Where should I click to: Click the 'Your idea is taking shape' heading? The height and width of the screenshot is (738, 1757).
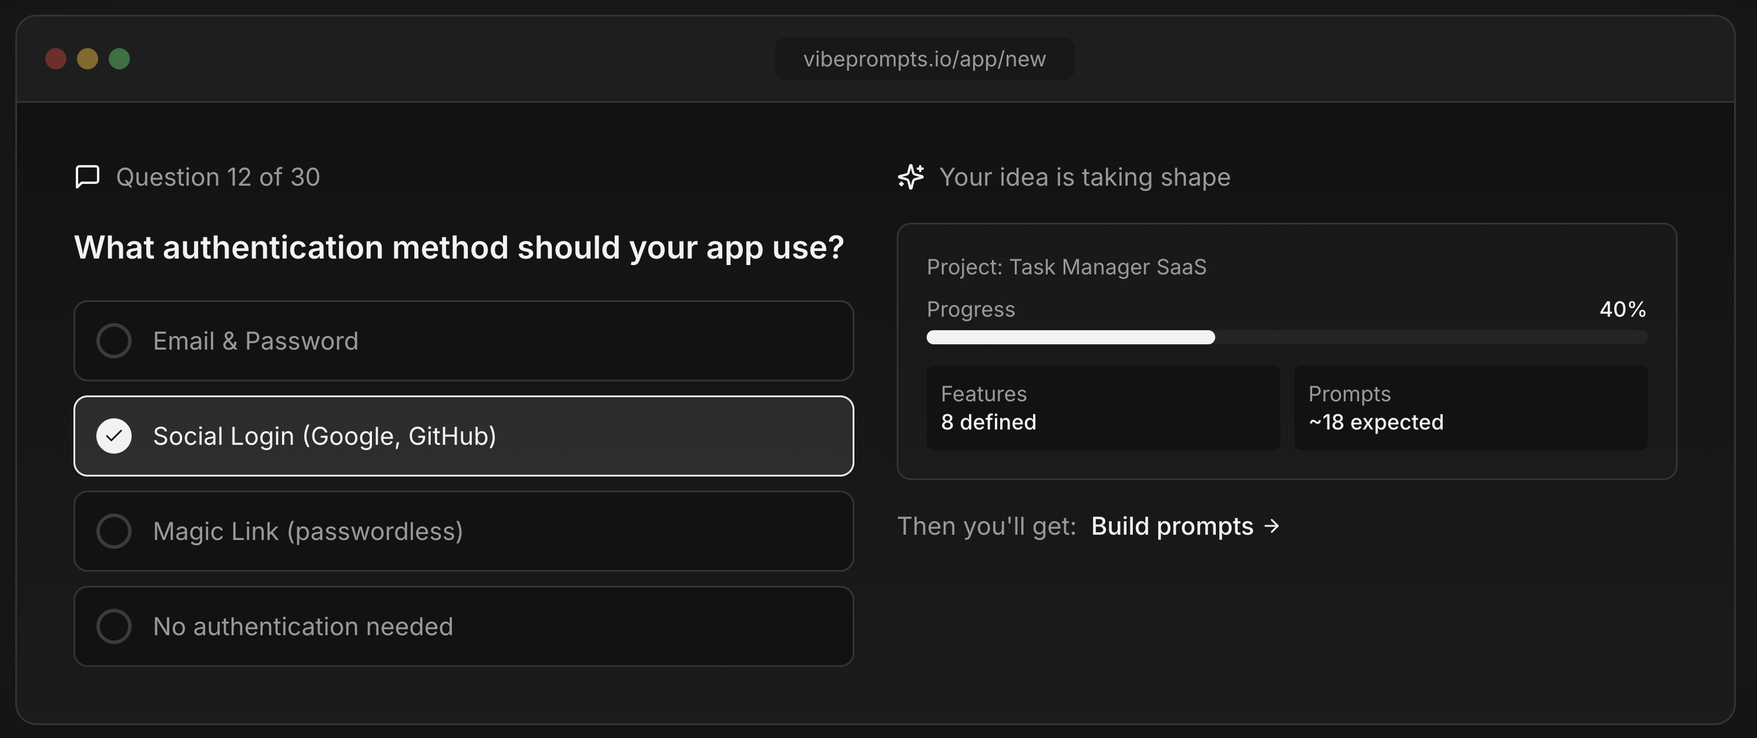pos(1085,177)
